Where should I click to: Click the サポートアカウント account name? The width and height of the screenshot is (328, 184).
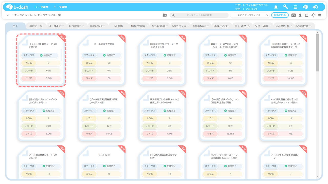[x=247, y=9]
